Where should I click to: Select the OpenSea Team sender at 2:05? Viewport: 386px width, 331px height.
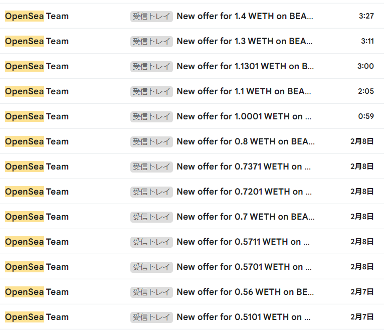point(37,91)
